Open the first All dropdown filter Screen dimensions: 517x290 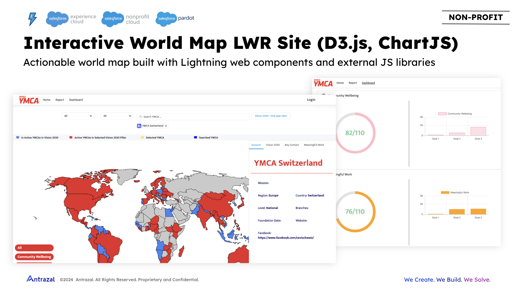78,116
